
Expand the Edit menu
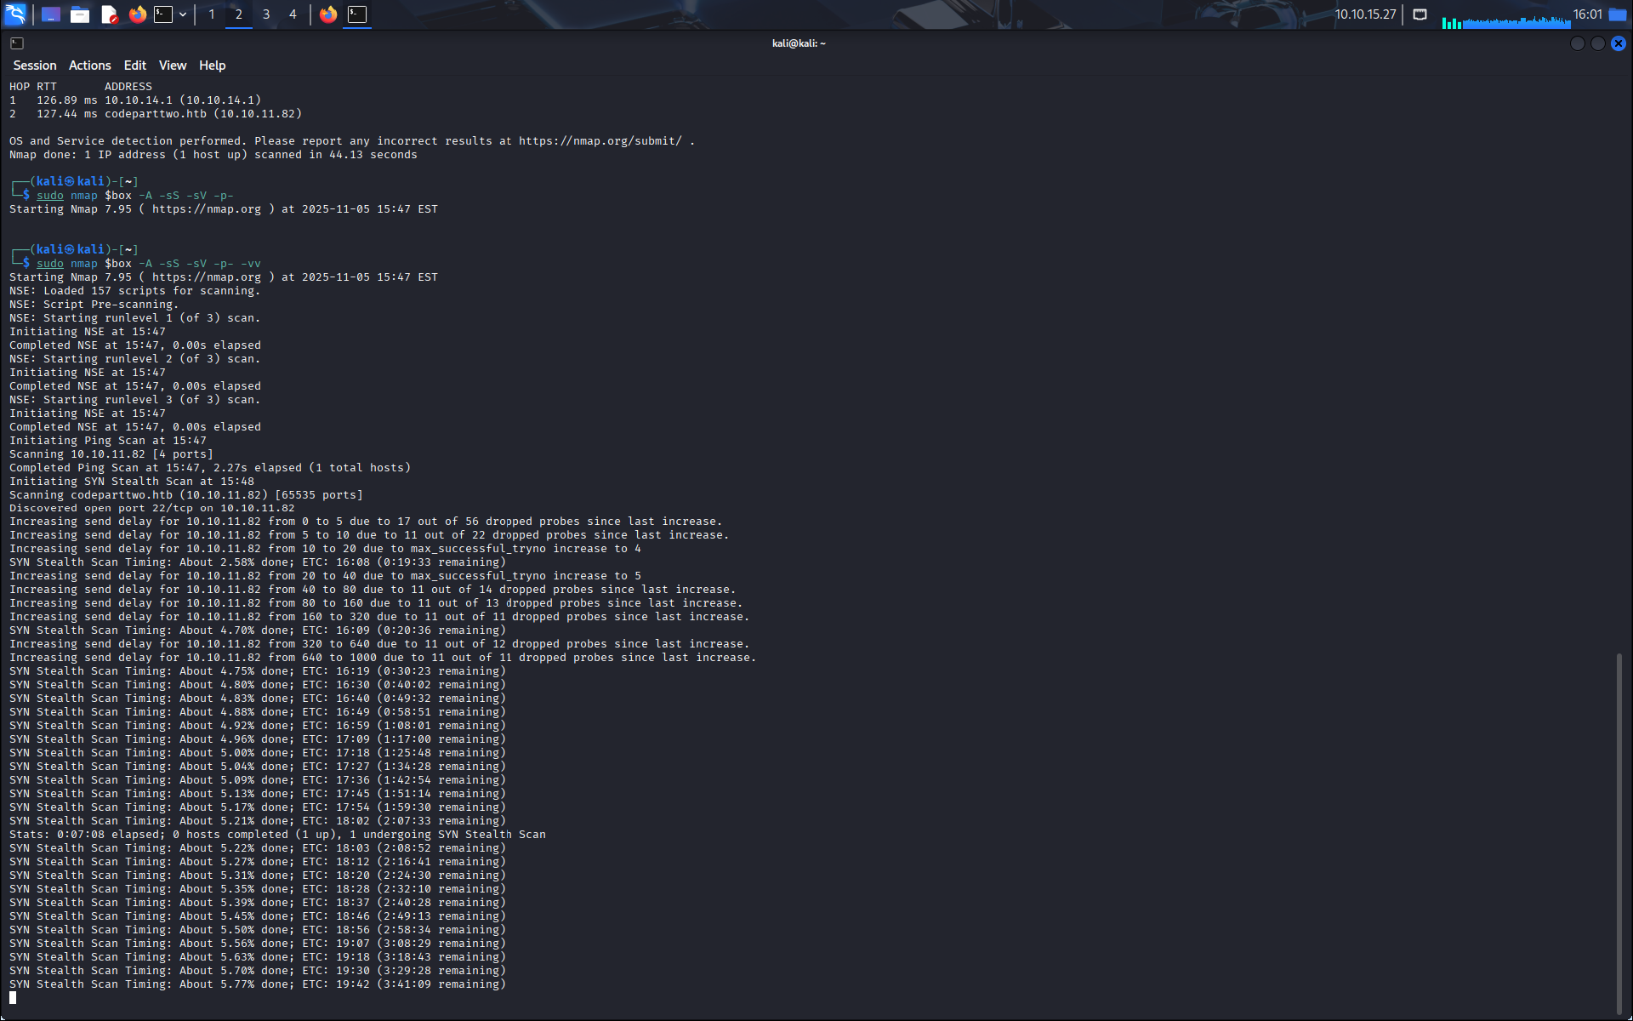tap(134, 66)
